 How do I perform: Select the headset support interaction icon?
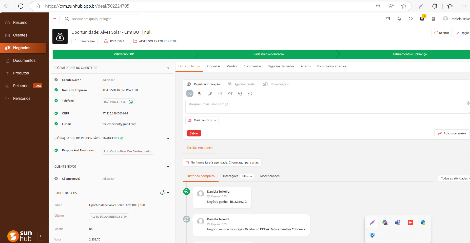(240, 94)
